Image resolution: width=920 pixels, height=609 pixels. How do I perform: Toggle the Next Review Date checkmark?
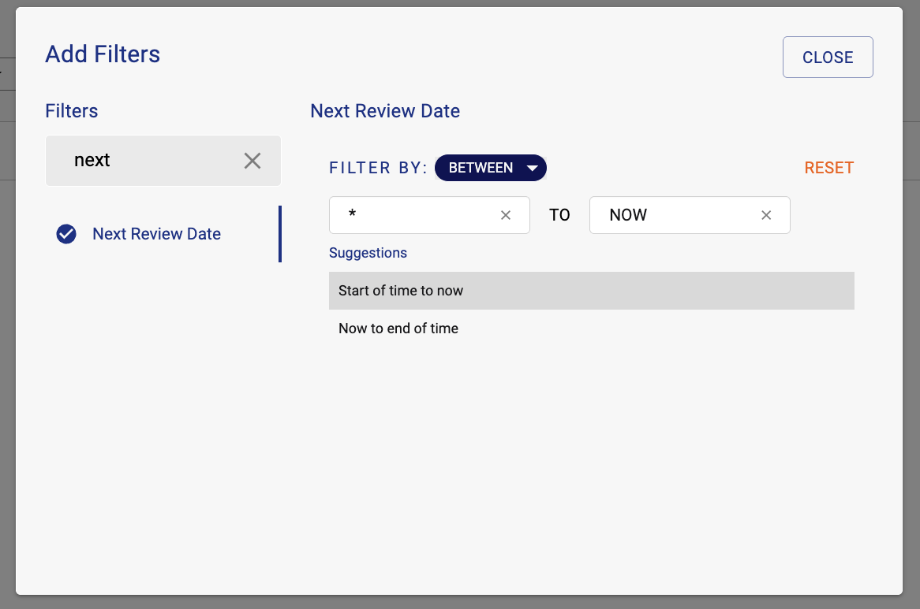pos(66,234)
